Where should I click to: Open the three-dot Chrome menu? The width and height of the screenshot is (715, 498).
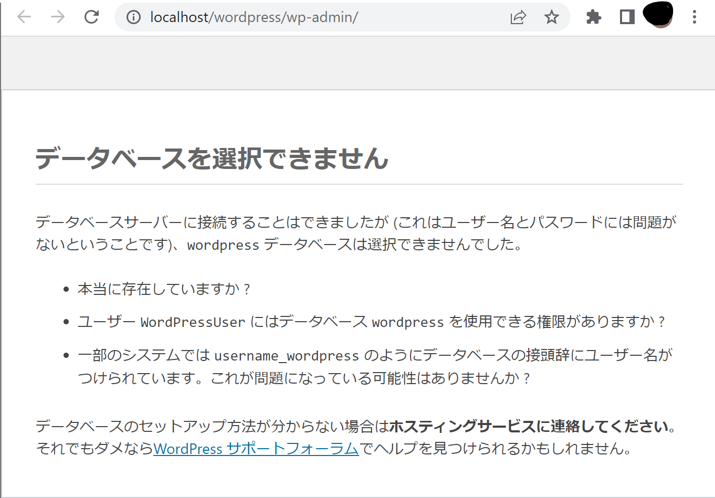point(695,17)
